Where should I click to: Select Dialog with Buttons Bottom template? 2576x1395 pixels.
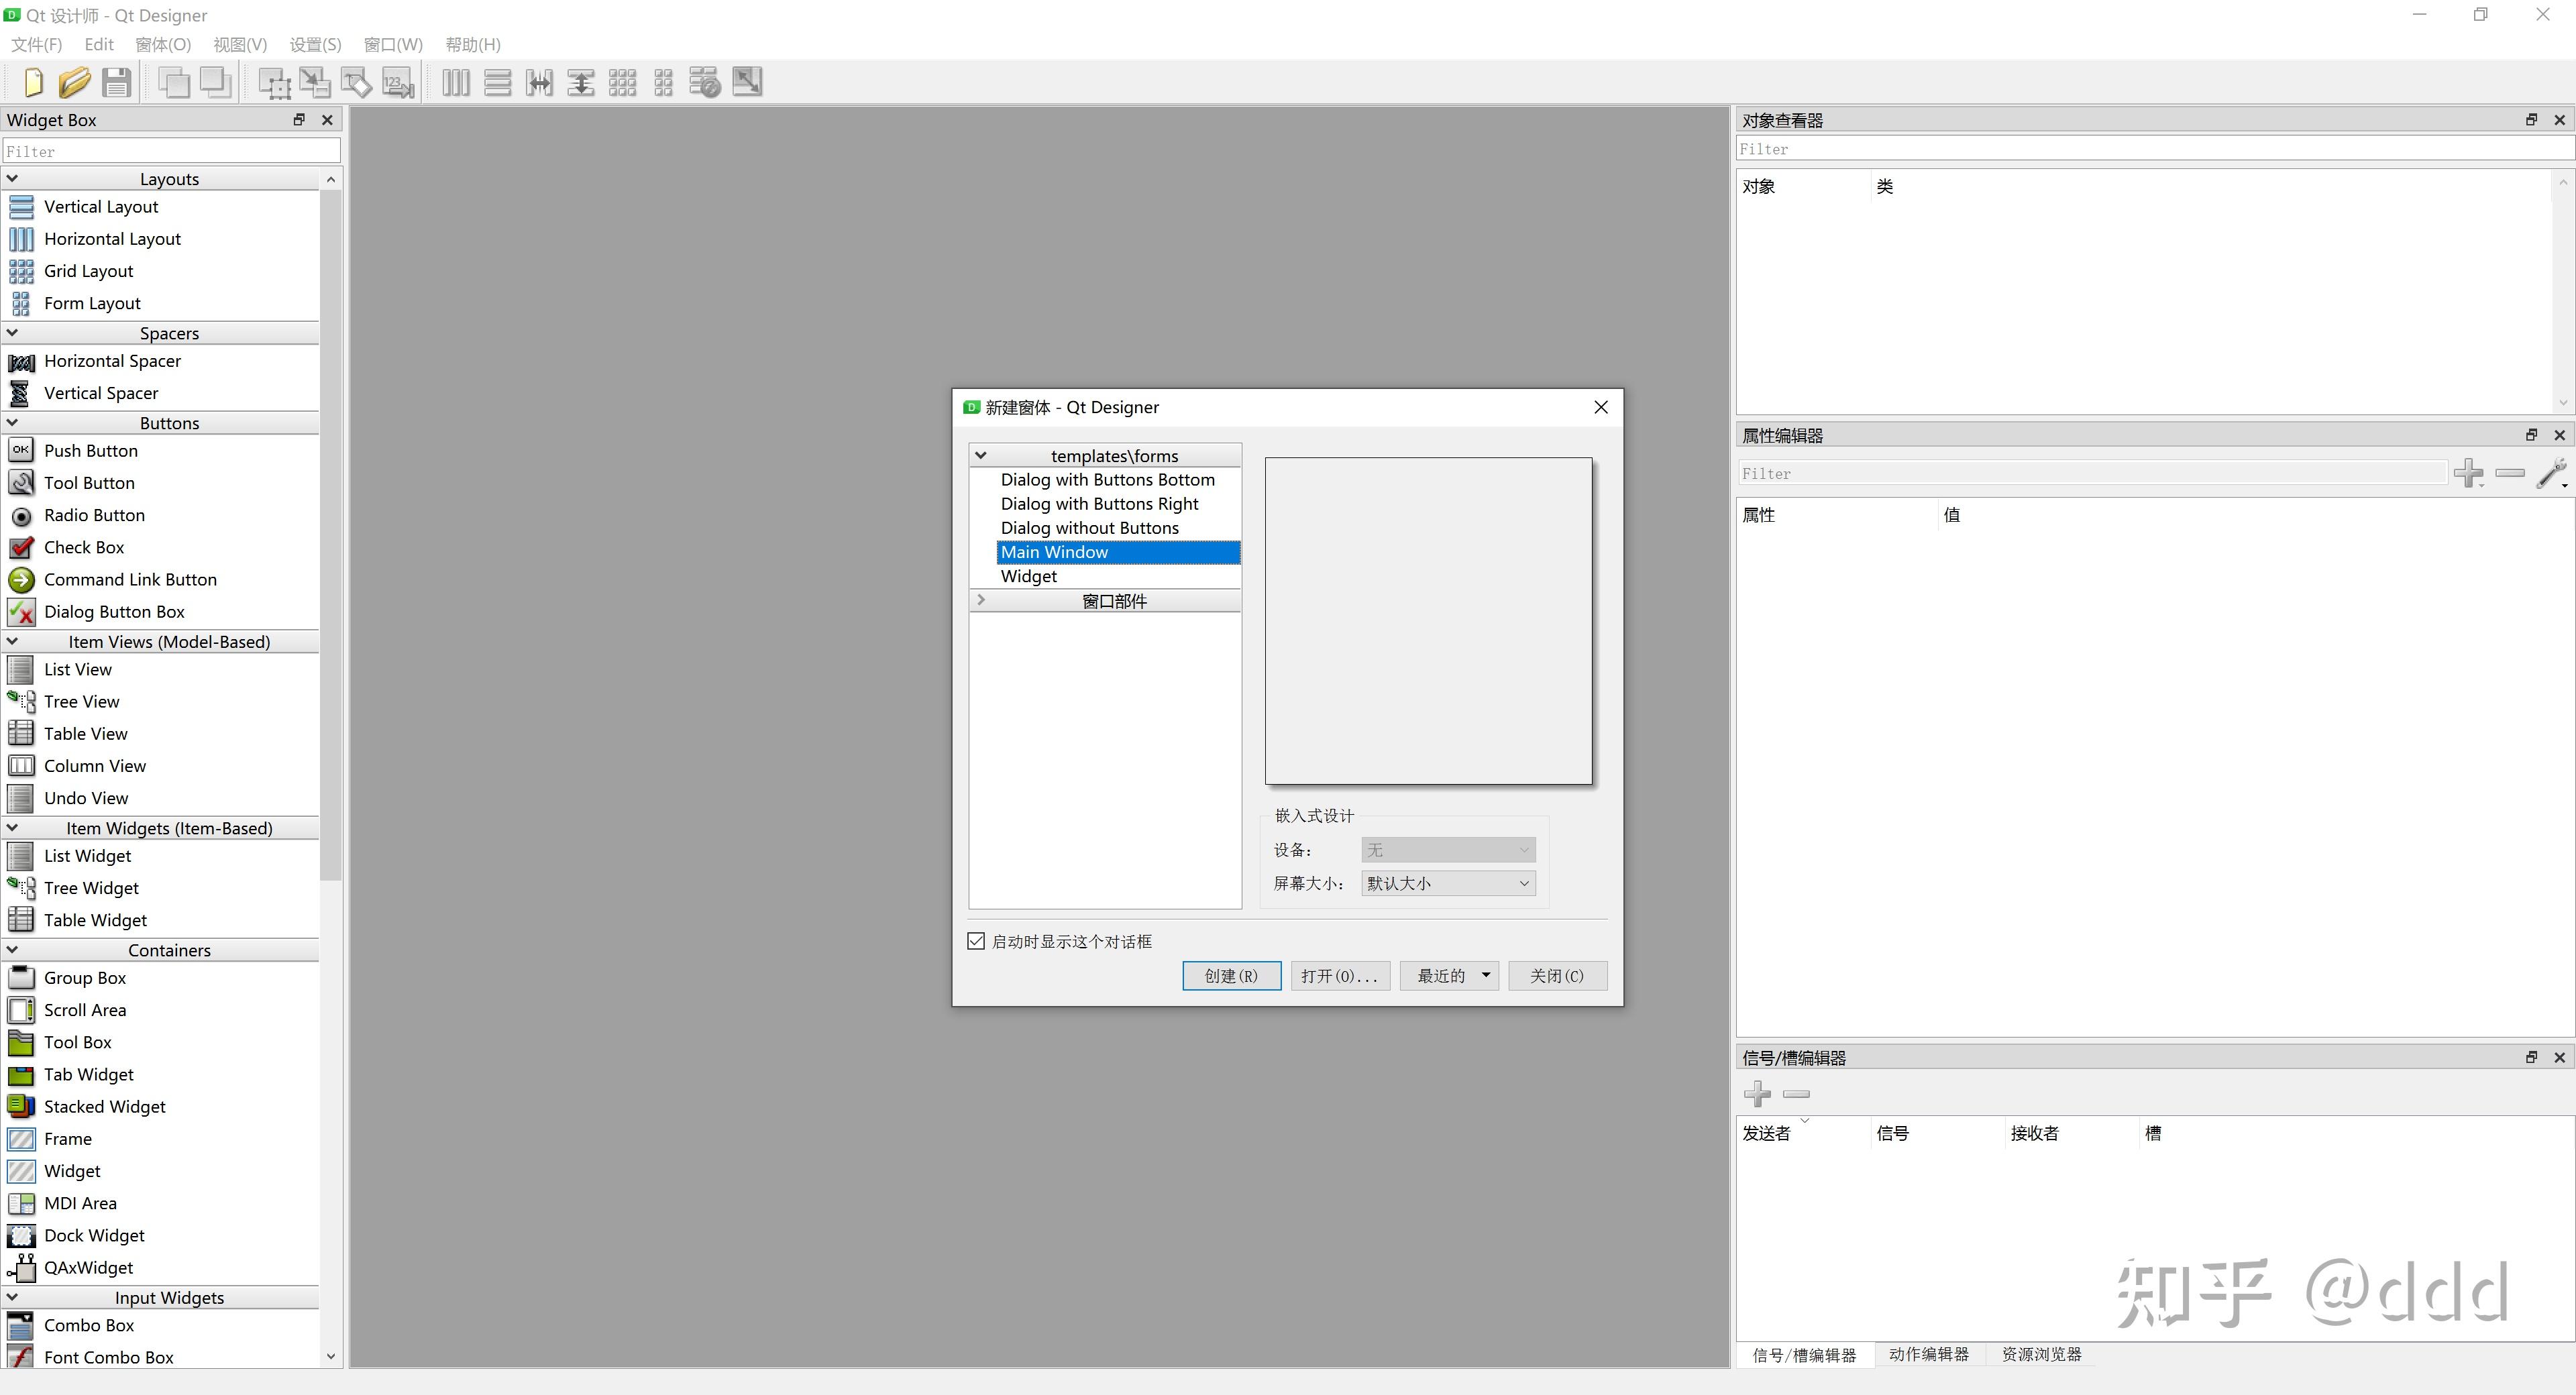(x=1107, y=479)
